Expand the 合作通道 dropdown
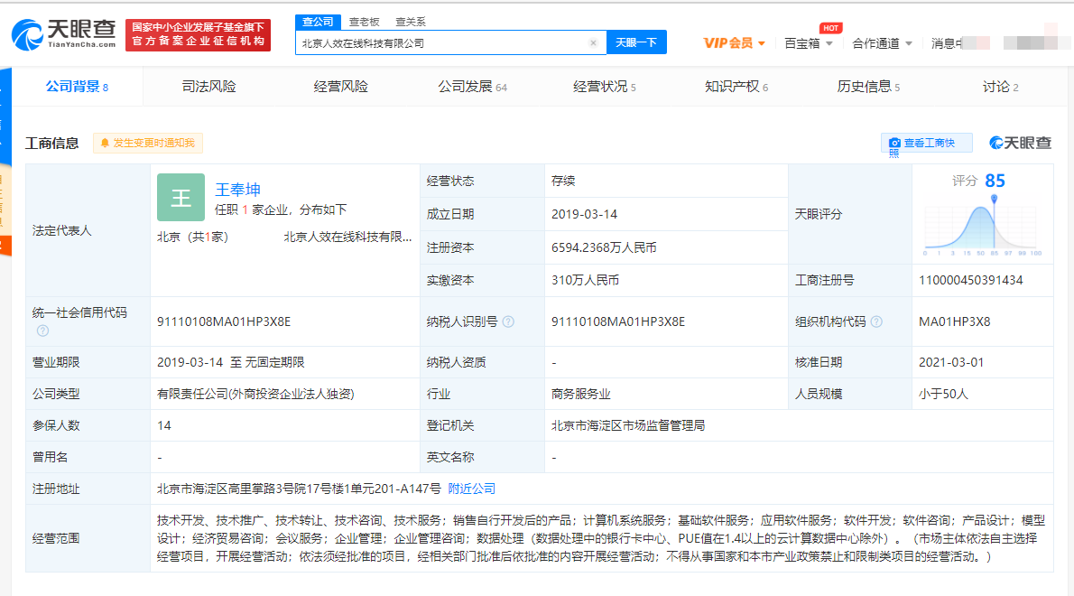This screenshot has height=596, width=1074. (x=882, y=43)
